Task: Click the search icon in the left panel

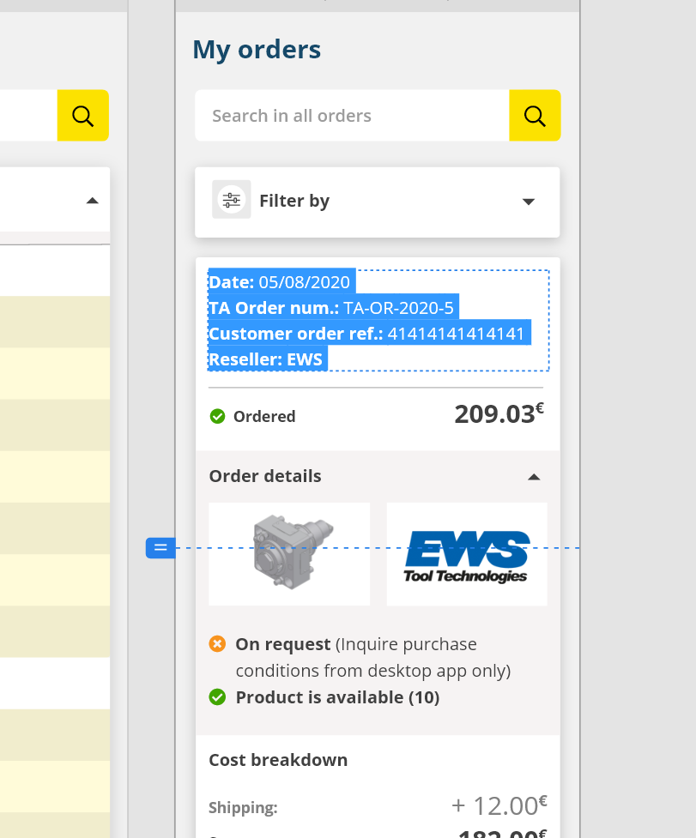Action: click(83, 116)
